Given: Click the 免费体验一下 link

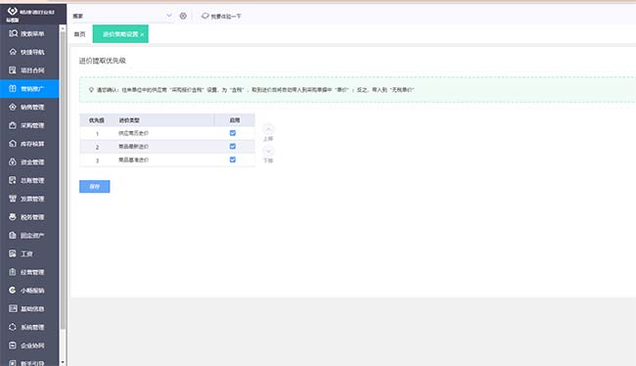Looking at the screenshot, I should pos(221,17).
